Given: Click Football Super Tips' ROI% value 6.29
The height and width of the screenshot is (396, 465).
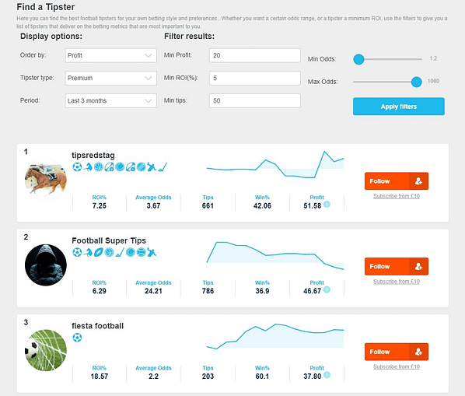Looking at the screenshot, I should pos(99,291).
